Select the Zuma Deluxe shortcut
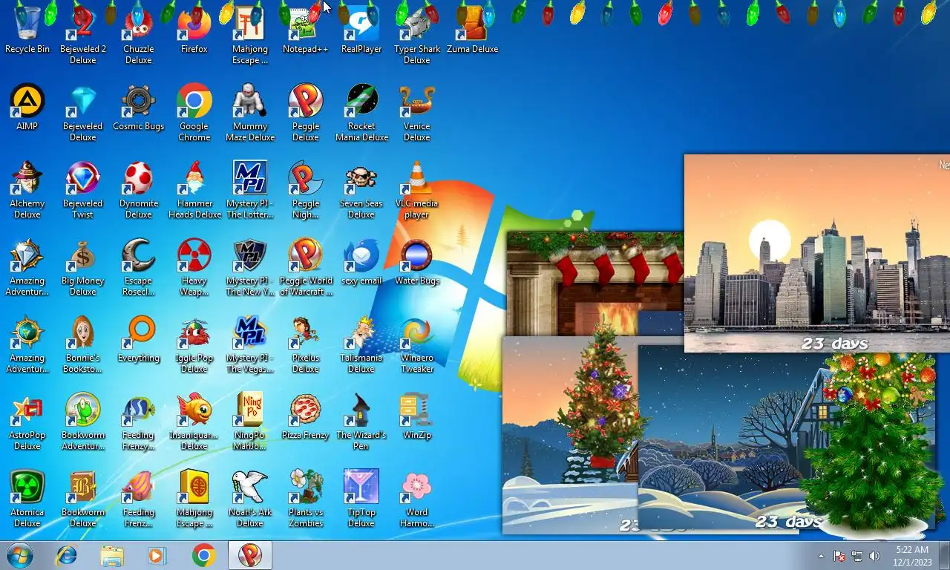The image size is (950, 570). [473, 30]
